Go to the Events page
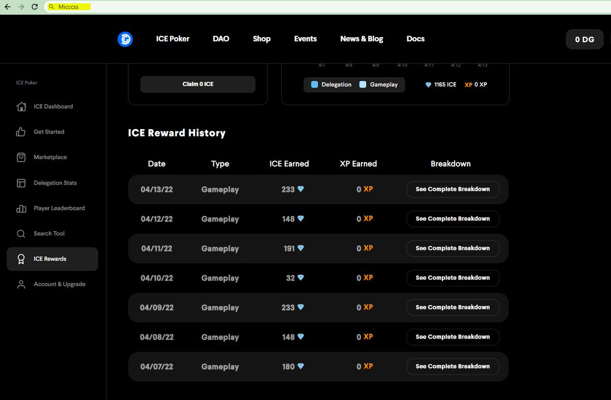611x400 pixels. (305, 39)
